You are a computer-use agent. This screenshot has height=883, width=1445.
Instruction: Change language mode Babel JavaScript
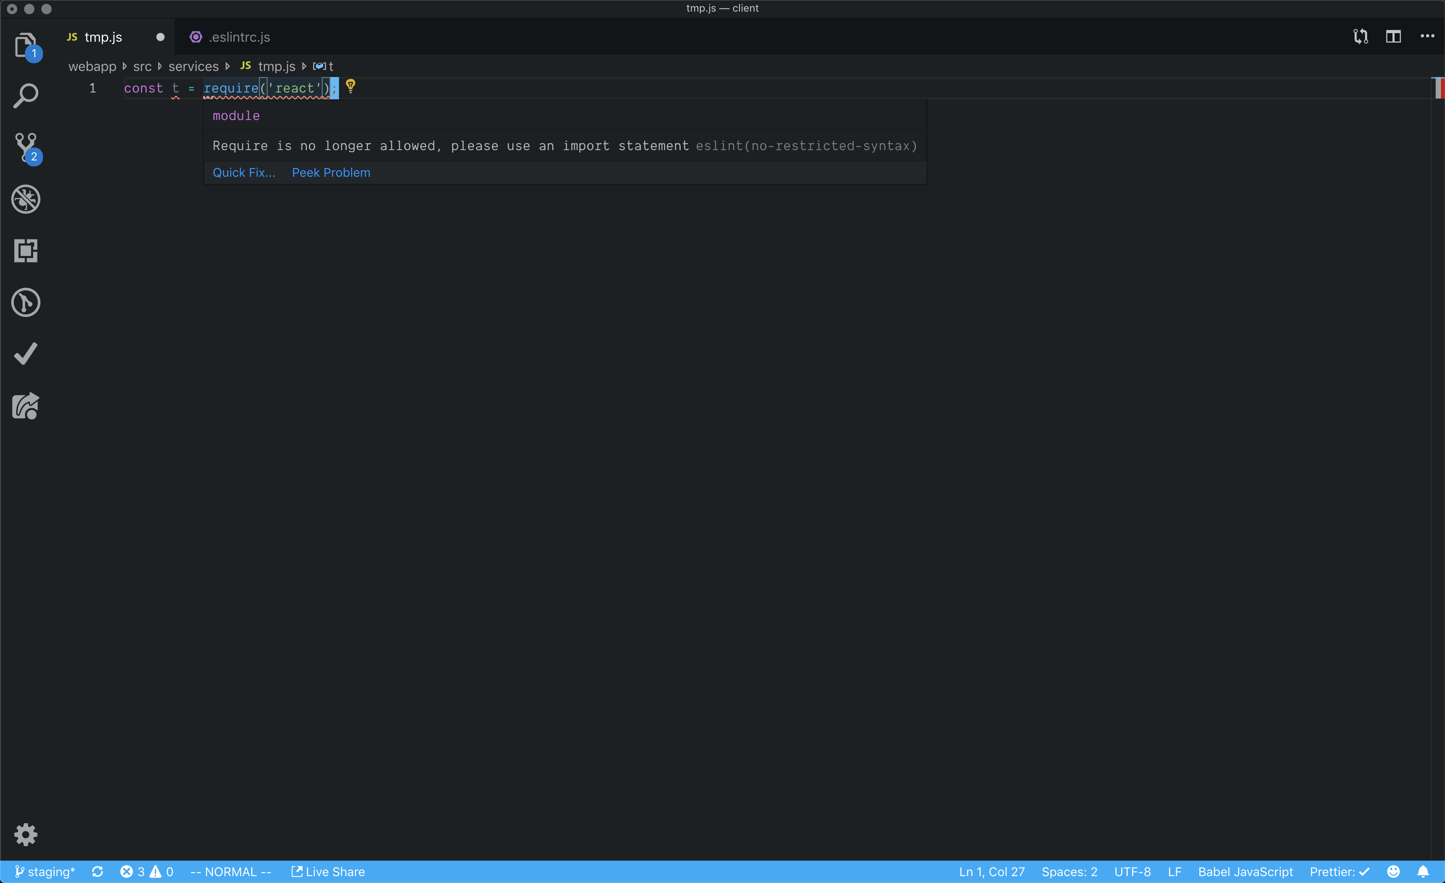1245,872
